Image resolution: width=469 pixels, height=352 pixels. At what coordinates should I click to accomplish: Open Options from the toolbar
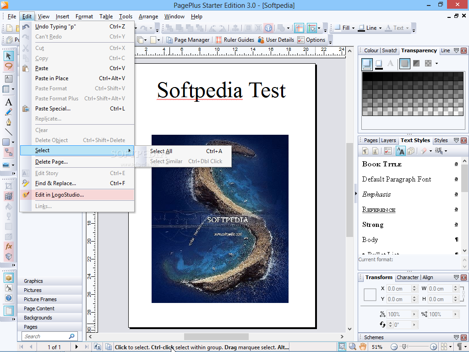click(x=311, y=40)
